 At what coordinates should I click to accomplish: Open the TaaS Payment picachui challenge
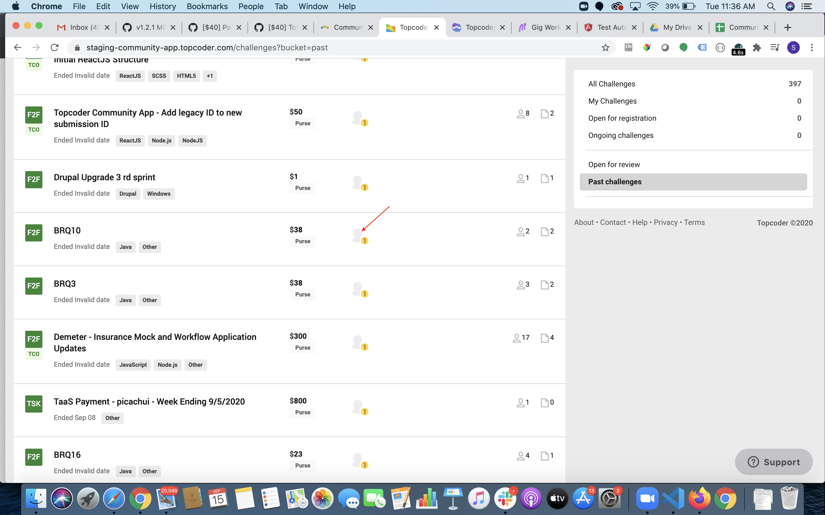tap(149, 402)
